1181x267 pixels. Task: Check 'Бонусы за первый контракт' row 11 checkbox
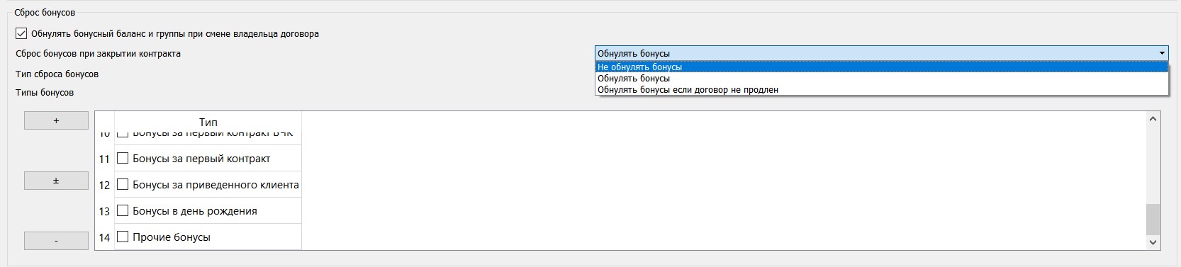(x=123, y=158)
